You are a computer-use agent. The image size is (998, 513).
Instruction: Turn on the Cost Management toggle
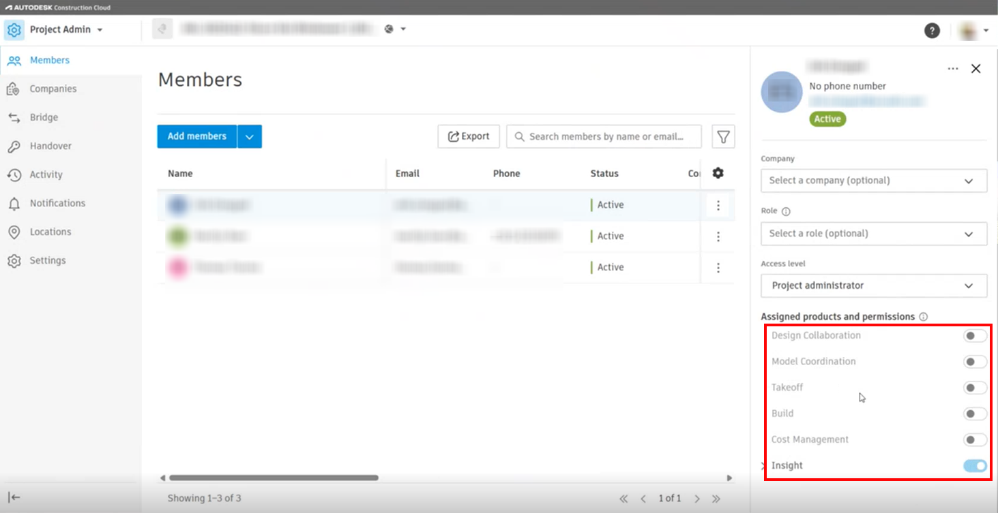[975, 439]
